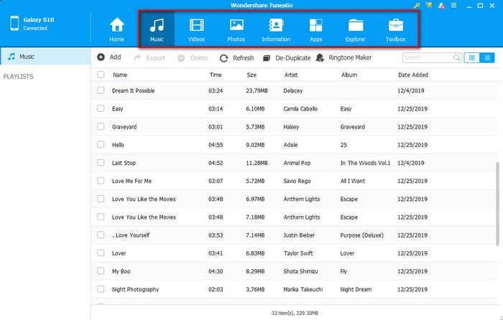Check the My Boo song row
This screenshot has width=503, height=320.
click(x=101, y=271)
